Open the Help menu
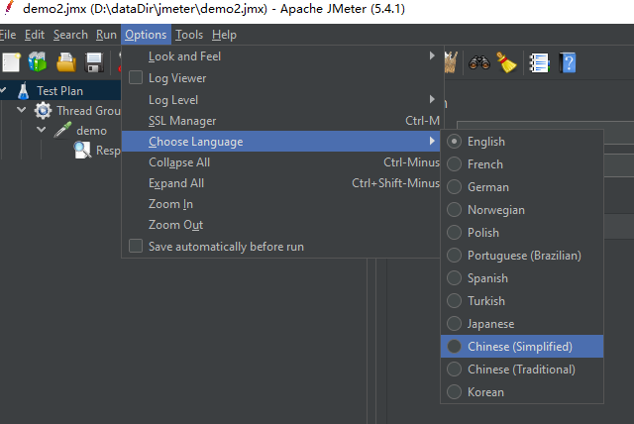The width and height of the screenshot is (634, 424). [x=224, y=35]
